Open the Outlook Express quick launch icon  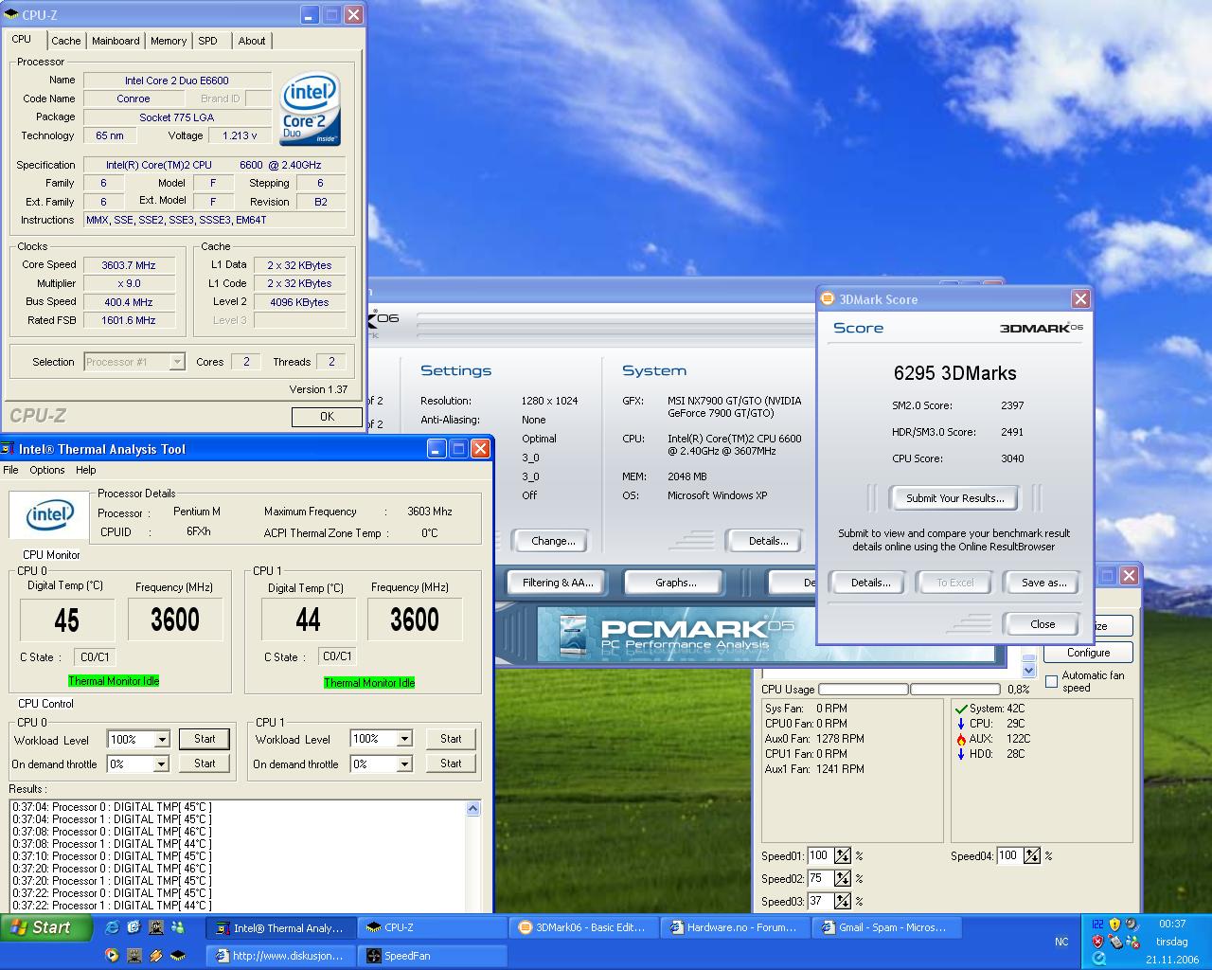tap(134, 927)
